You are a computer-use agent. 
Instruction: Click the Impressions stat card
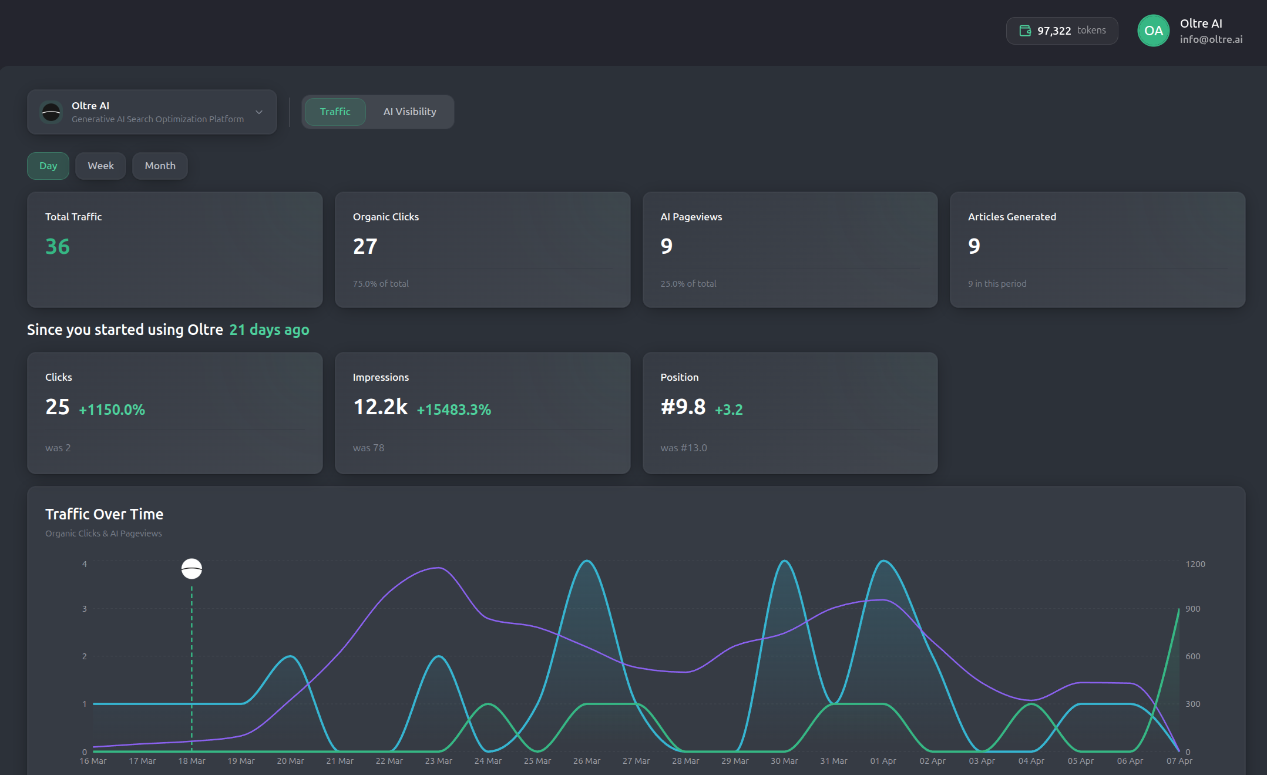[x=482, y=412]
